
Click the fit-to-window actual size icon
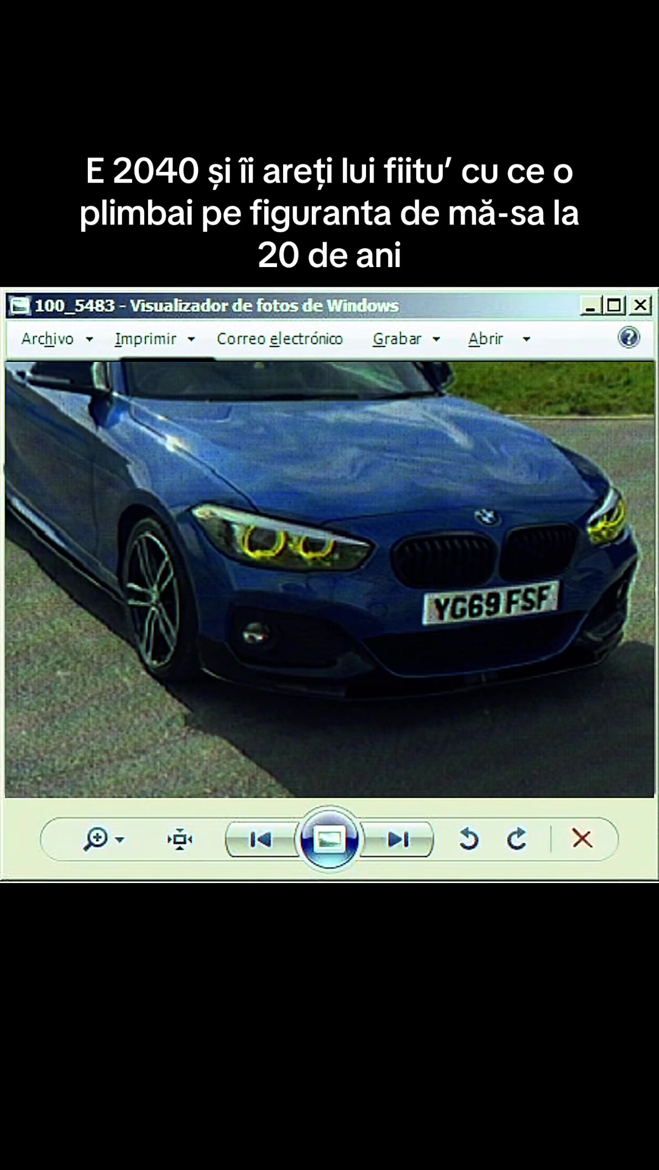tap(180, 840)
